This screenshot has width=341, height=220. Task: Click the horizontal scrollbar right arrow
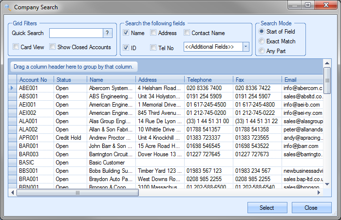point(319,193)
